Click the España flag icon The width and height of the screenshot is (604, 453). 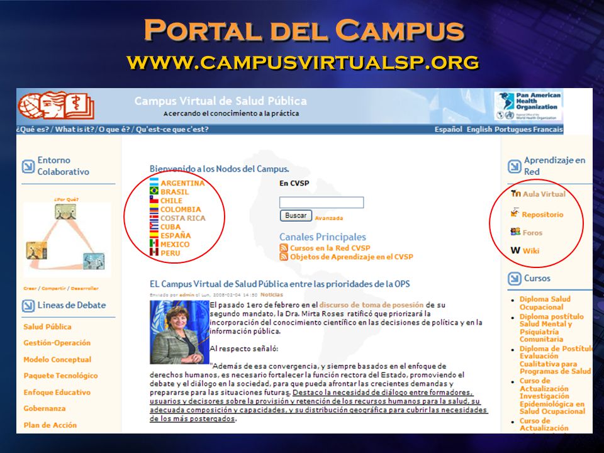(154, 235)
